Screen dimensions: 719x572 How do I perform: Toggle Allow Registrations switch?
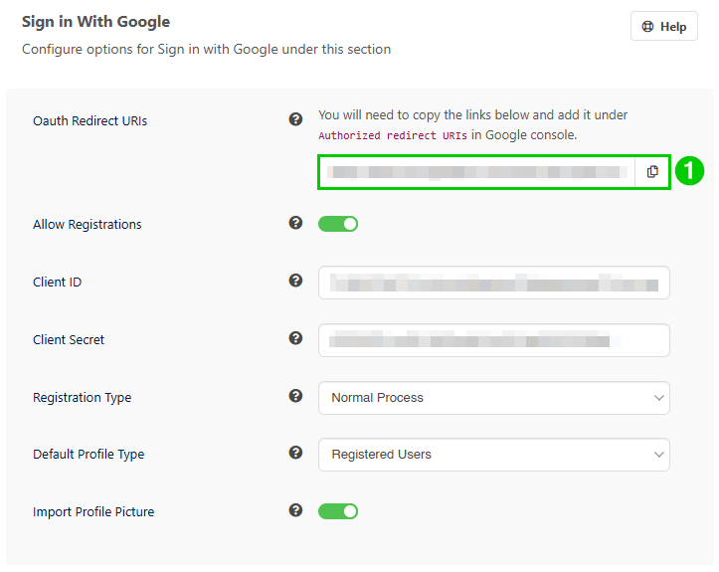(x=338, y=224)
